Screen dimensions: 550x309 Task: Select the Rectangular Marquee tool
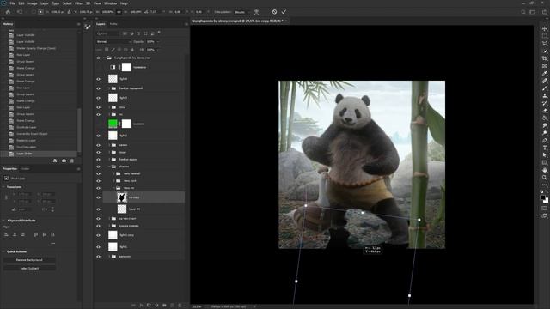[544, 36]
